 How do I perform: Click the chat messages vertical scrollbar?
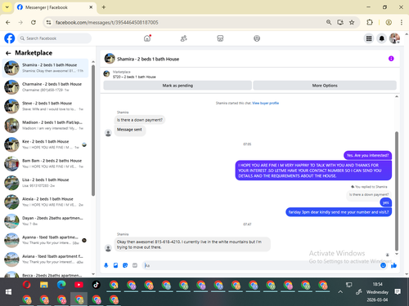[397, 190]
